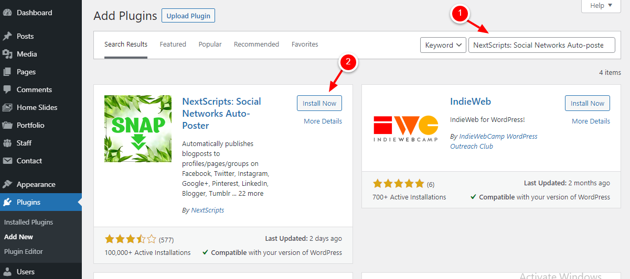The height and width of the screenshot is (279, 630).
Task: Switch to the Popular plugins tab
Action: point(210,44)
